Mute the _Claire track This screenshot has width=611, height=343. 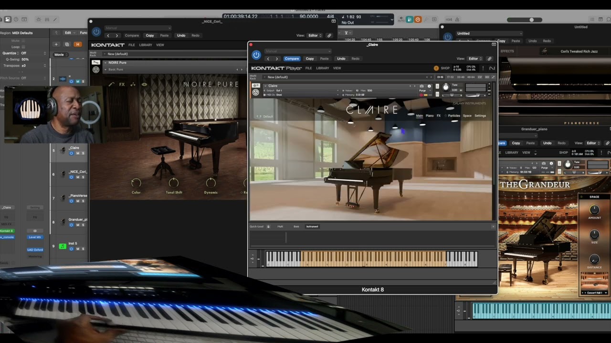coord(77,153)
